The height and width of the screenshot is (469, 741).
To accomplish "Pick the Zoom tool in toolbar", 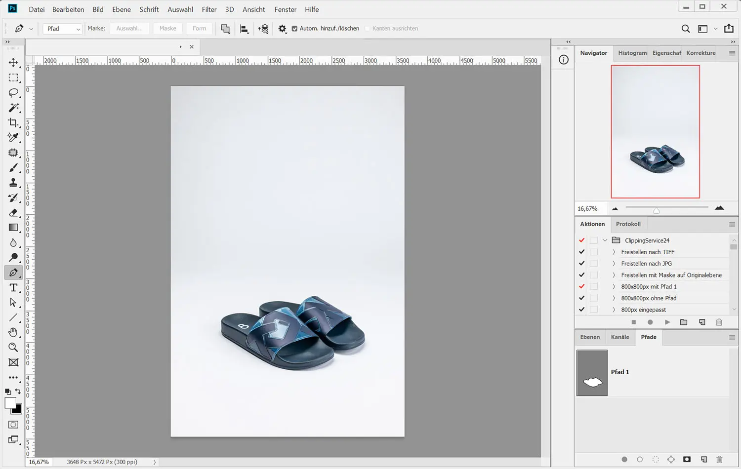I will click(x=13, y=348).
